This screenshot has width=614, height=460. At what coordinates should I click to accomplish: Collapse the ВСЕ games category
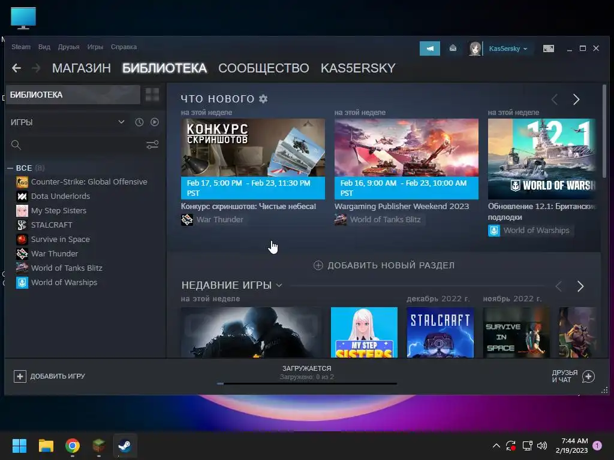(x=10, y=168)
